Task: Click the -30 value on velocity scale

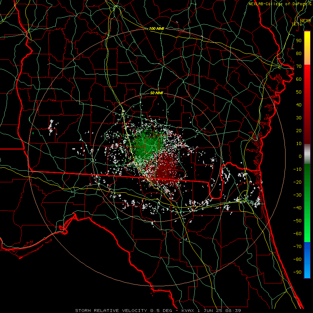Action: coord(297,195)
